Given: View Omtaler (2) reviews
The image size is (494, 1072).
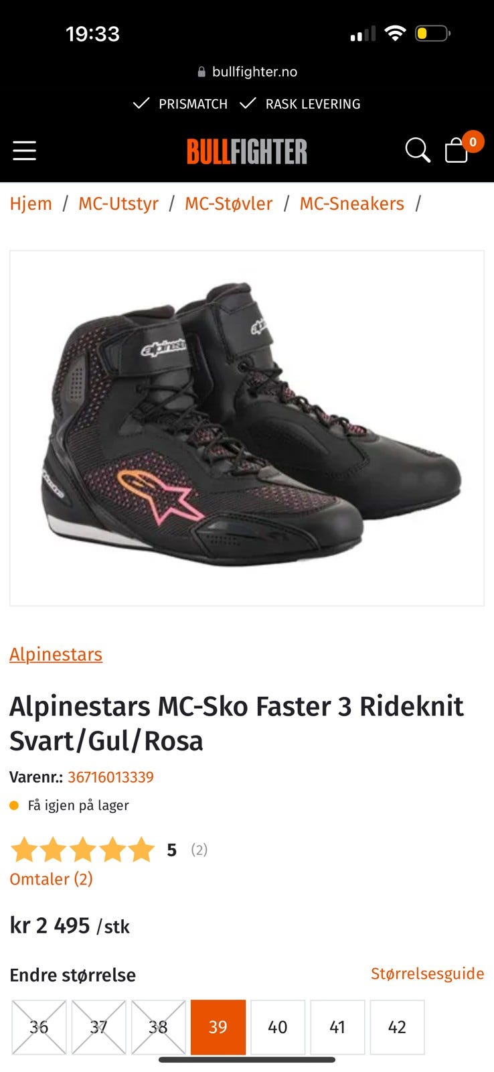Looking at the screenshot, I should pyautogui.click(x=51, y=879).
